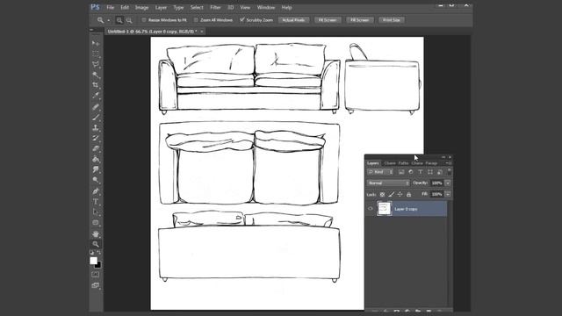The height and width of the screenshot is (316, 562).
Task: Collapse the Layers panel to icons
Action: pyautogui.click(x=443, y=157)
